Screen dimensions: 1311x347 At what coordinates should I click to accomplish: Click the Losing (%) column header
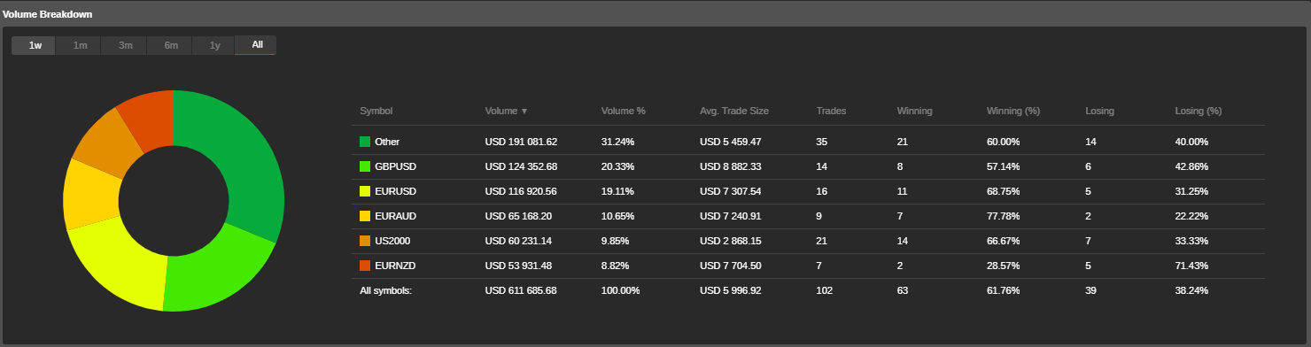[x=1198, y=112]
